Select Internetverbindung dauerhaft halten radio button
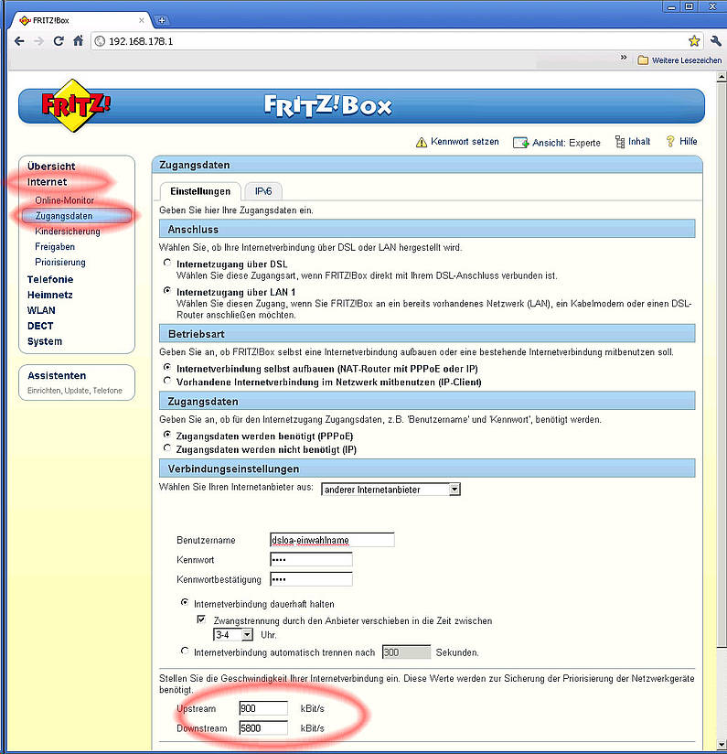The height and width of the screenshot is (754, 727). pos(185,602)
